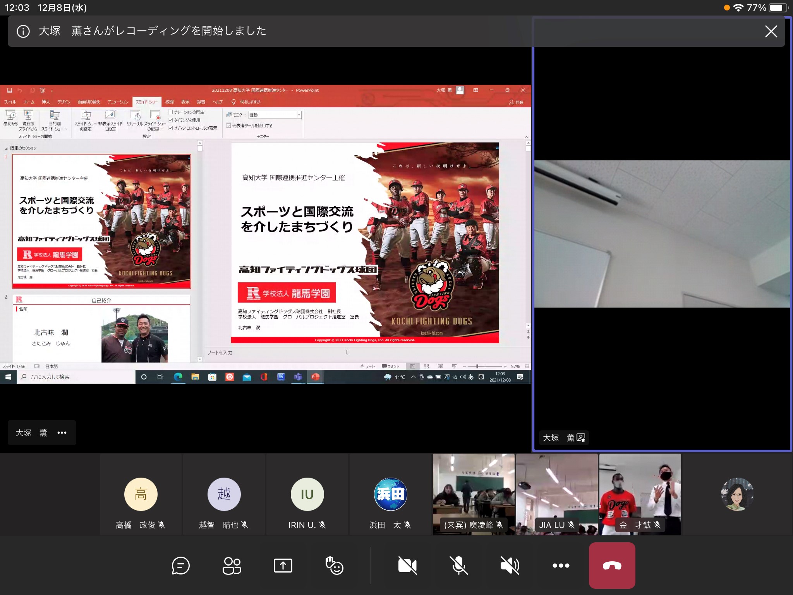Switch to the 挿入 ribbon tab
The height and width of the screenshot is (595, 793).
46,102
